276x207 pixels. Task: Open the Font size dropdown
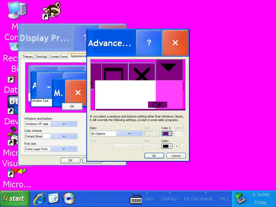pyautogui.click(x=51, y=149)
